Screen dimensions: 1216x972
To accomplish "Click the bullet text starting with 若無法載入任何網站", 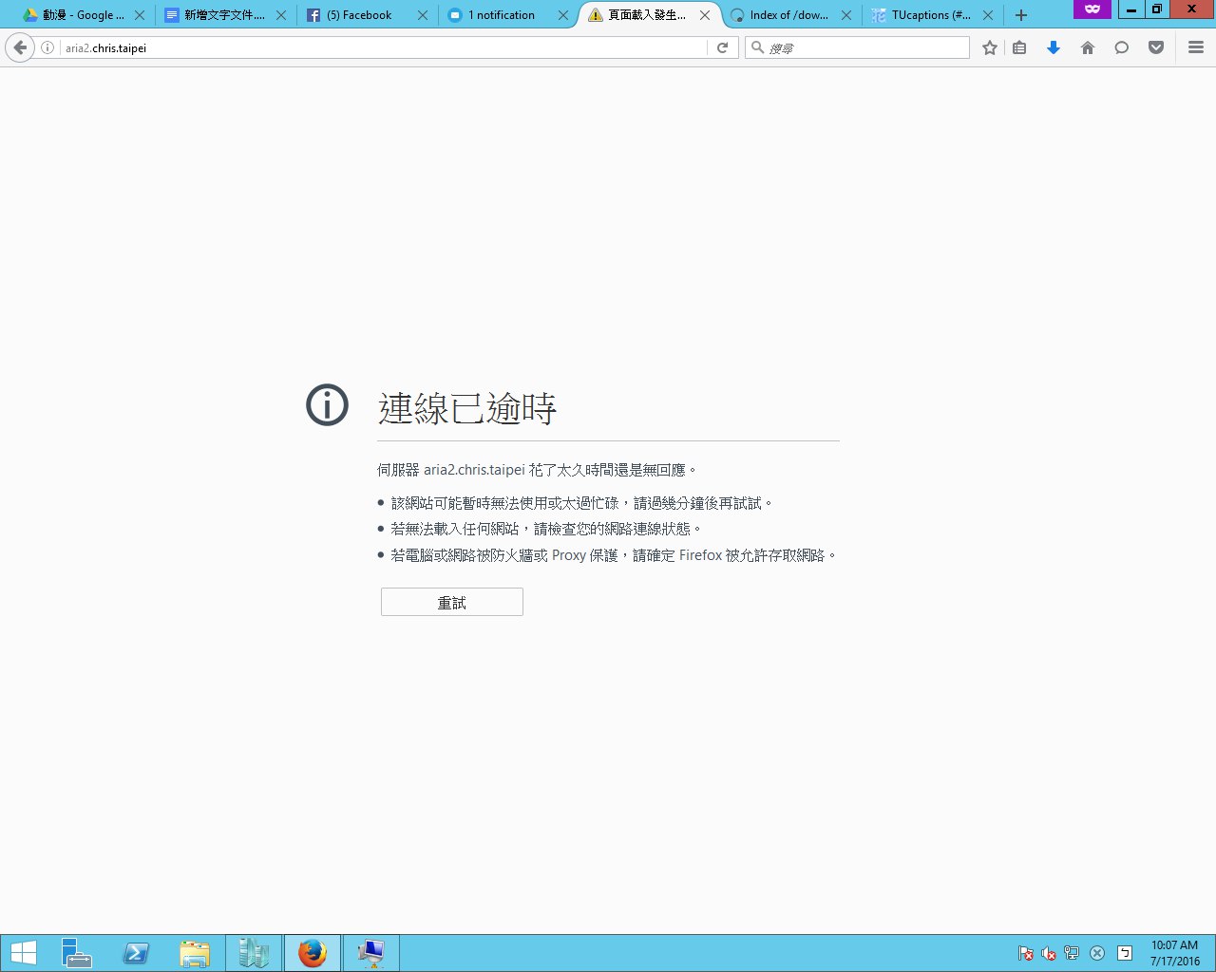I will (547, 529).
